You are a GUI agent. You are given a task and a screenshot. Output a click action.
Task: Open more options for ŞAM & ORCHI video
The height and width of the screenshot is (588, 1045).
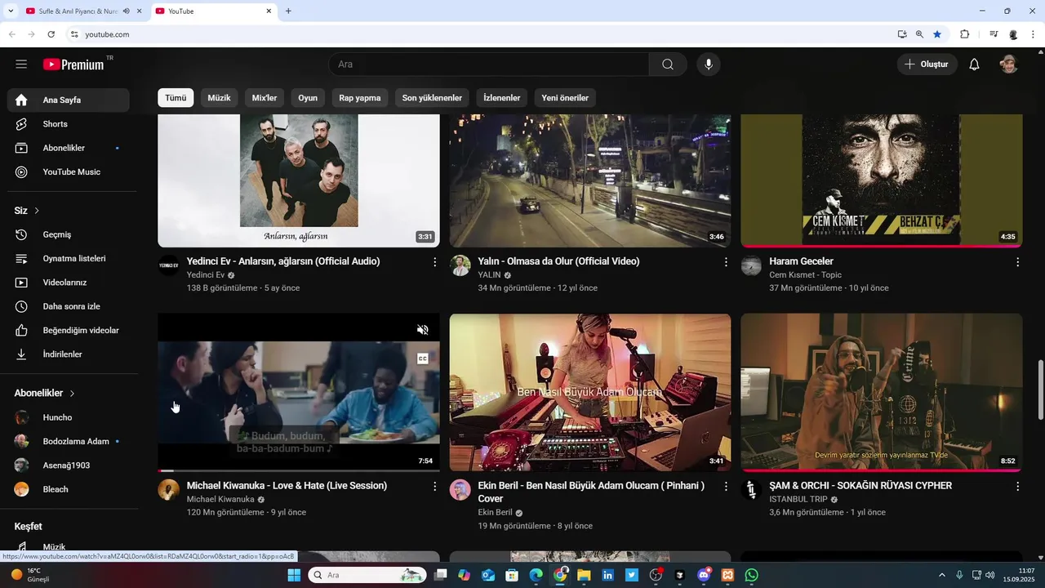tap(1017, 486)
